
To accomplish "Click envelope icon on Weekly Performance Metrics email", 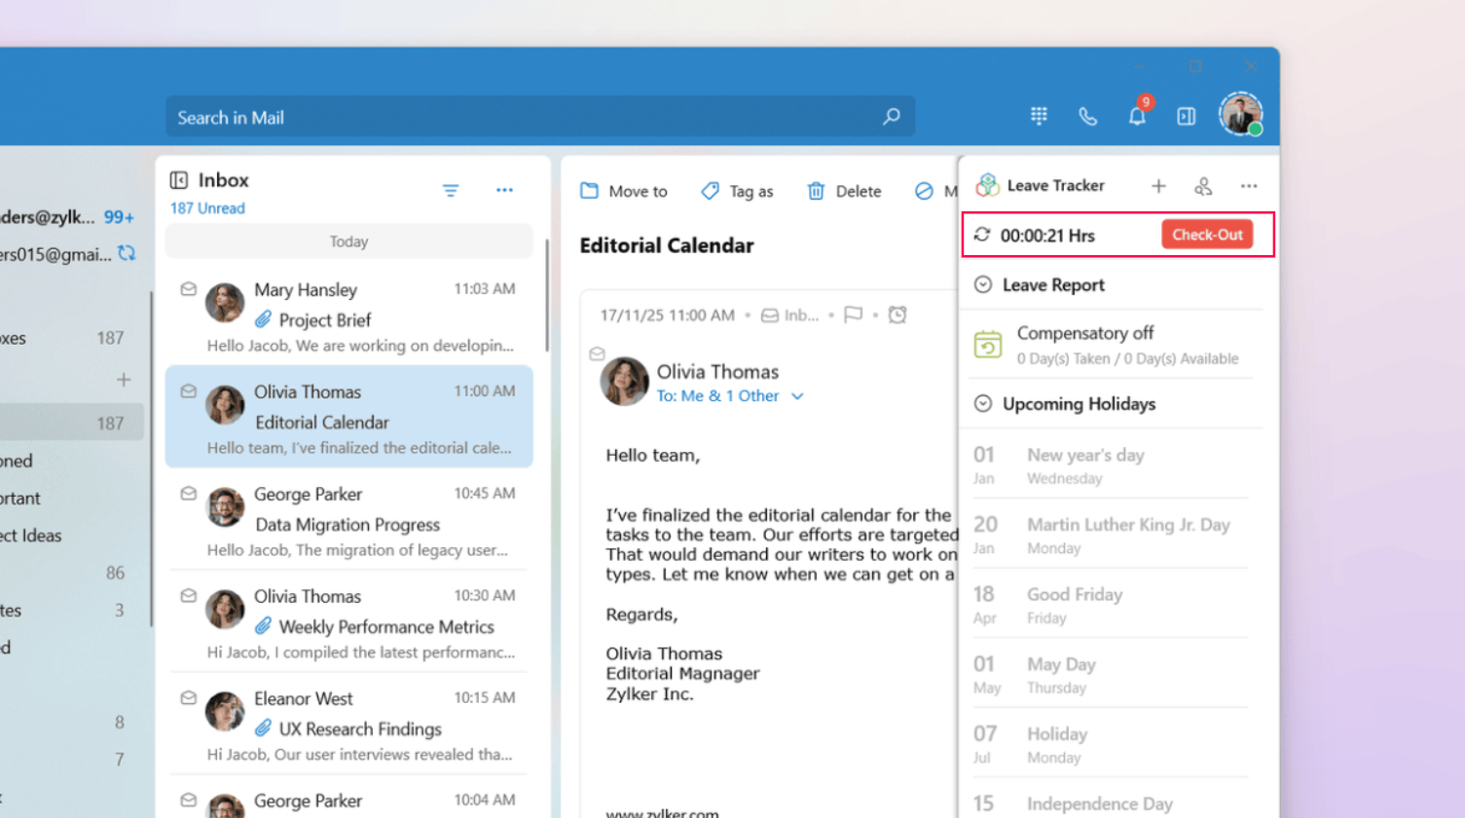I will click(x=189, y=596).
